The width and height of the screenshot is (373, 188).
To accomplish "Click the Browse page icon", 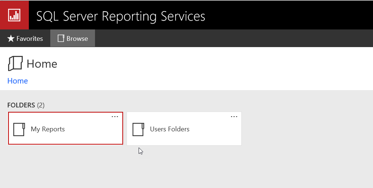I will pos(61,38).
